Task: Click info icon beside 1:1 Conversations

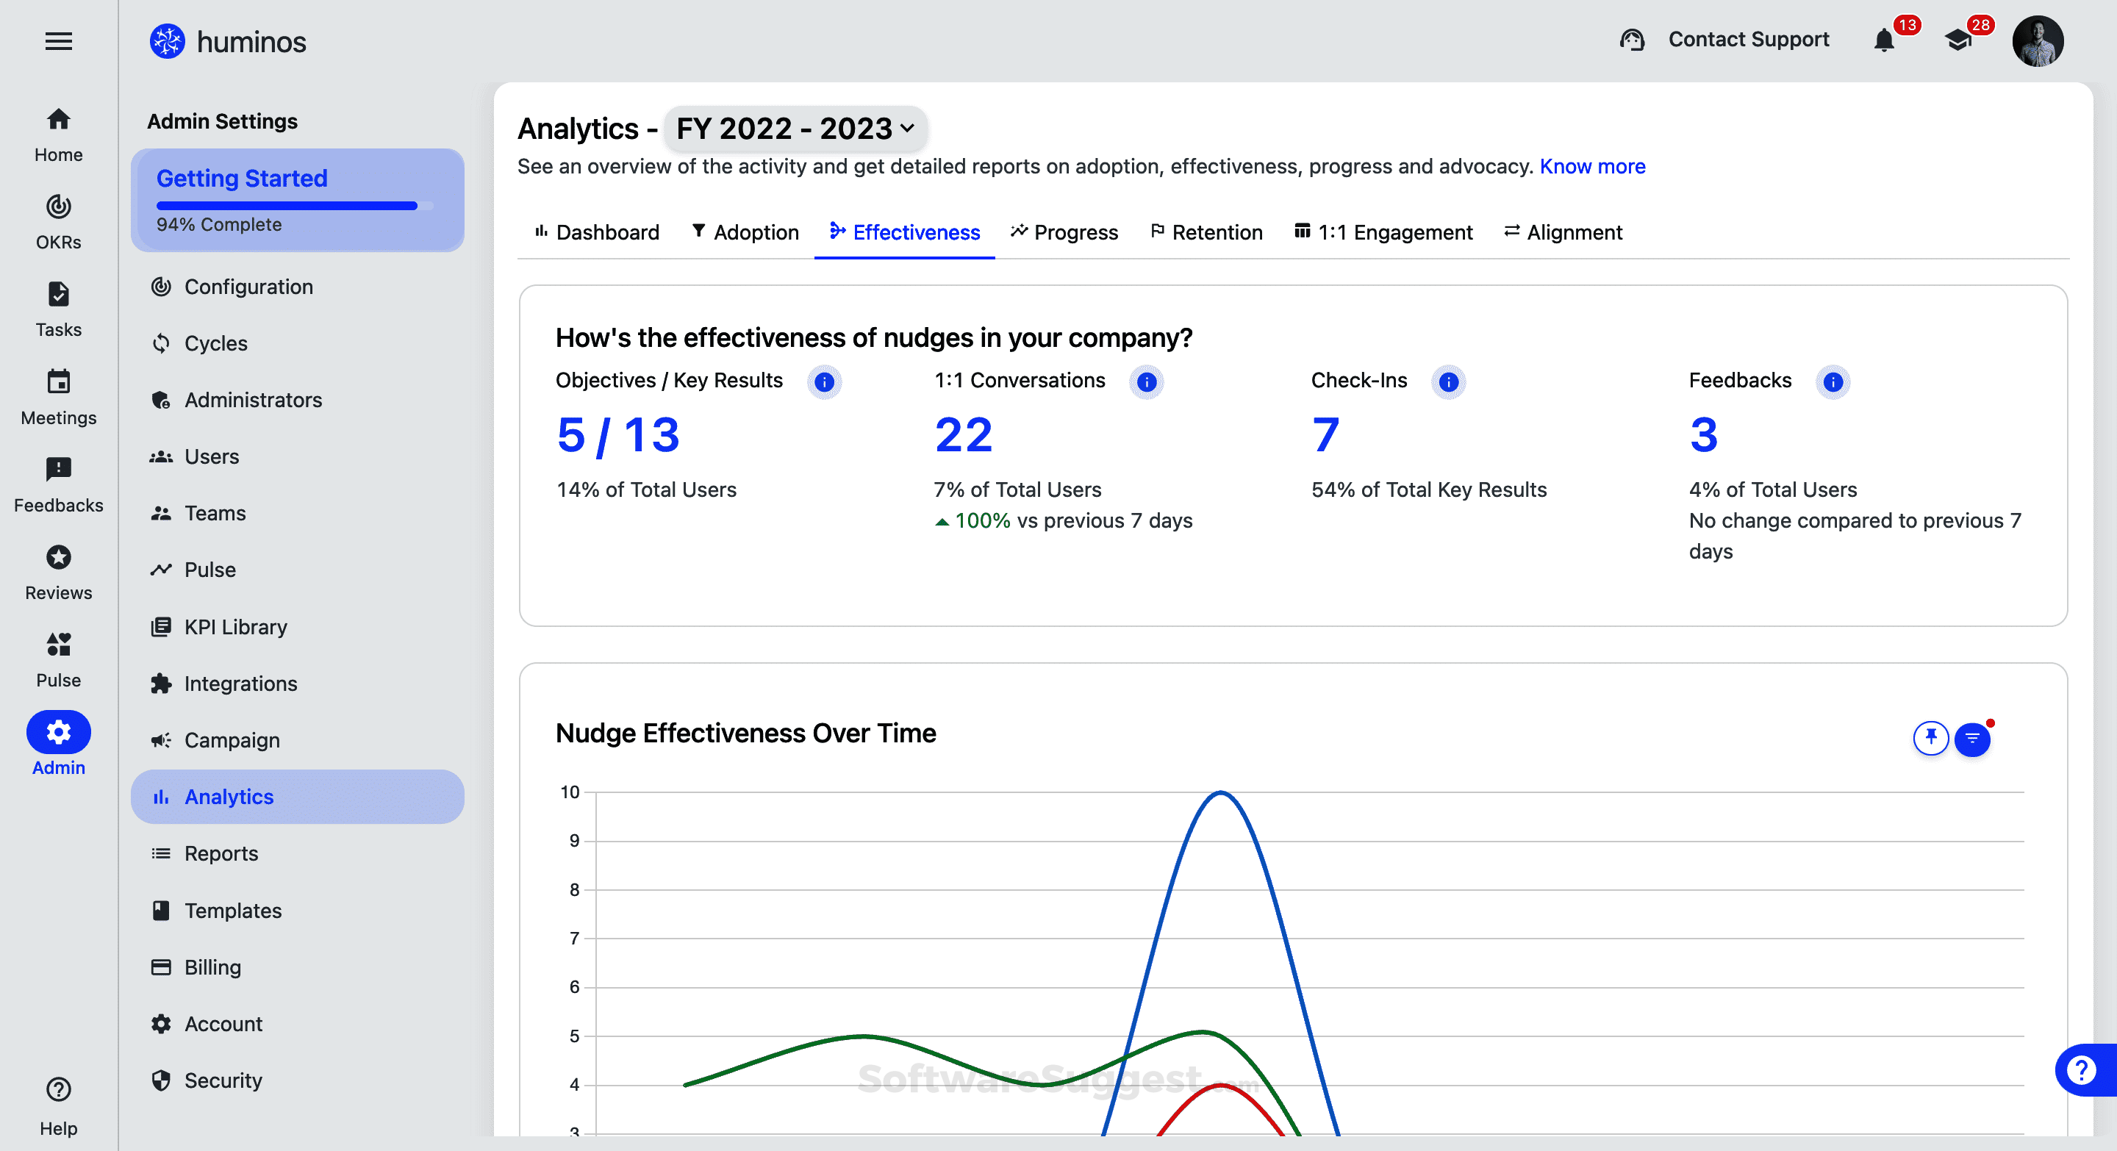Action: [1147, 382]
